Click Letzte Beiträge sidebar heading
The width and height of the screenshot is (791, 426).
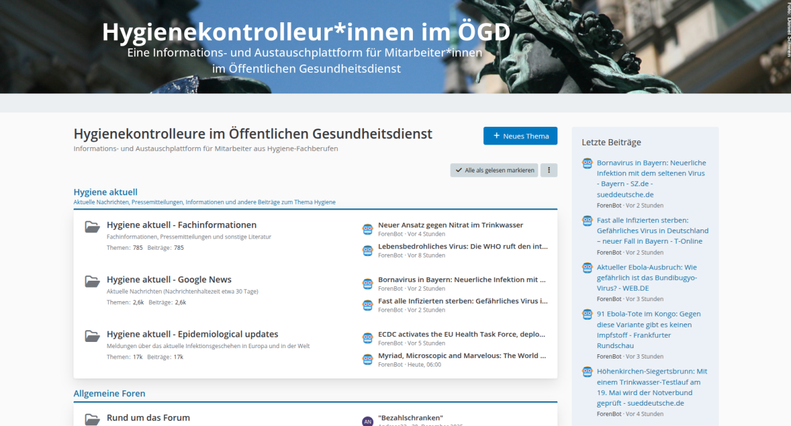(x=611, y=142)
